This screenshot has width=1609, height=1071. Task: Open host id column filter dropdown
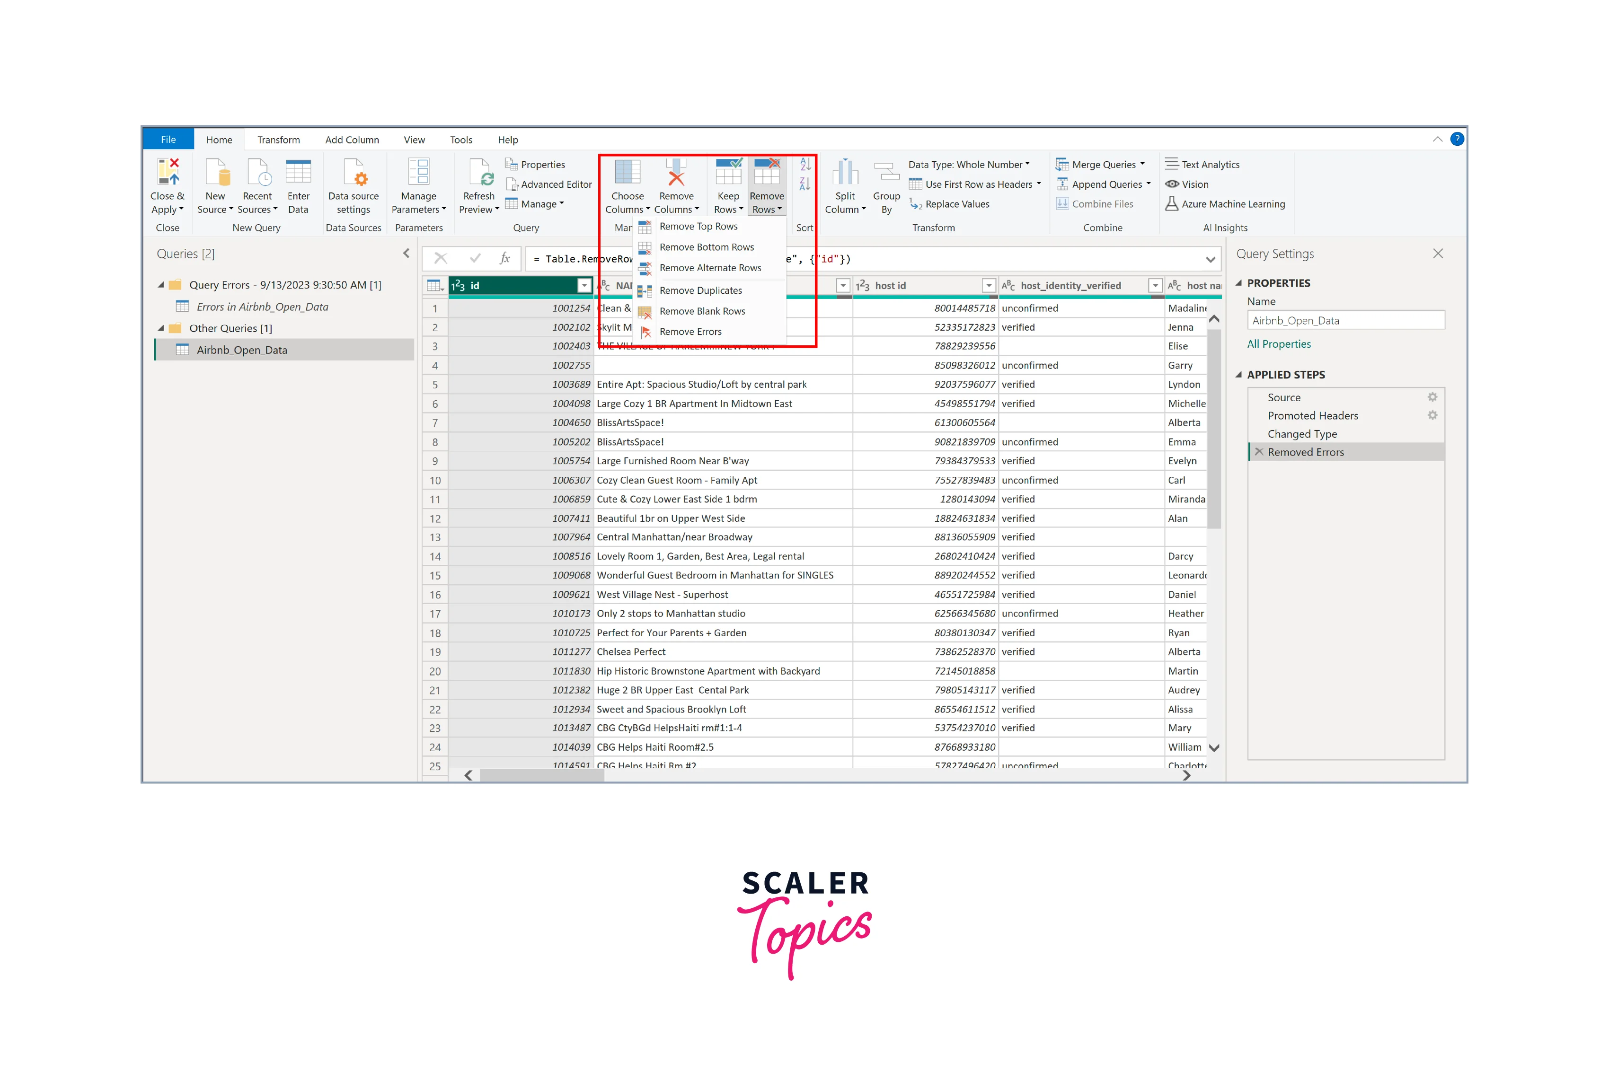pyautogui.click(x=988, y=286)
